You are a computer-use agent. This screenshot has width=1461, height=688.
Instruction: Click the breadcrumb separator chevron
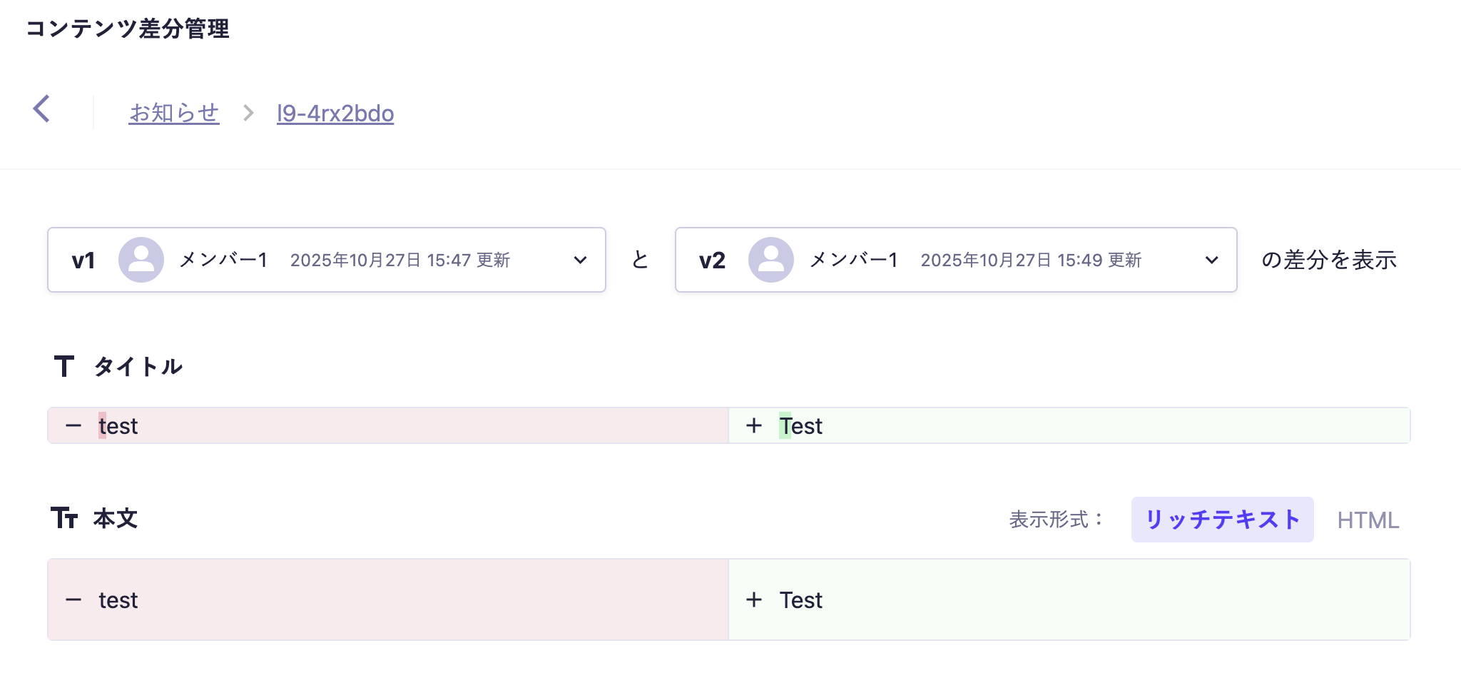click(248, 113)
